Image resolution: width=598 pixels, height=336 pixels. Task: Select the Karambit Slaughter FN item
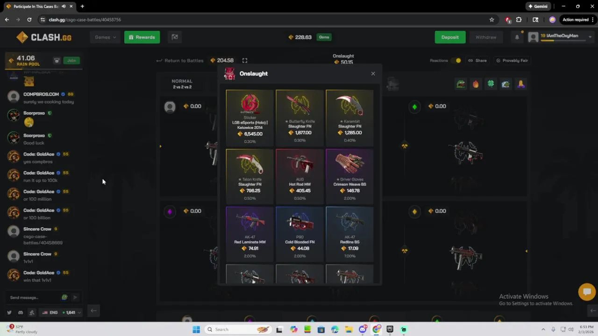(349, 118)
